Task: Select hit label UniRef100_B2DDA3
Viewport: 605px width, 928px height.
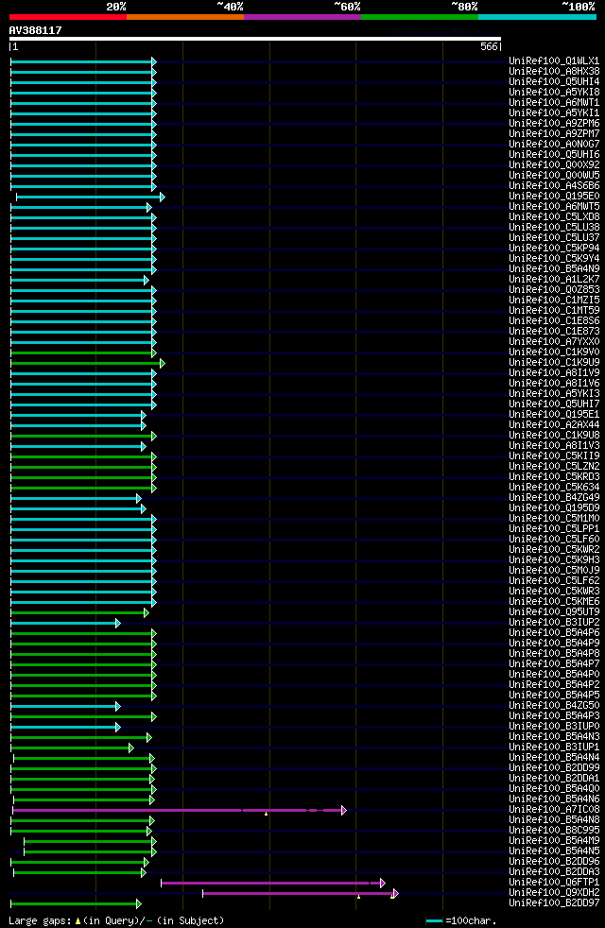Action: point(554,872)
